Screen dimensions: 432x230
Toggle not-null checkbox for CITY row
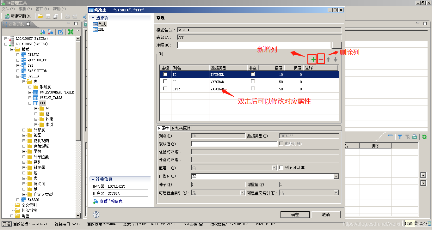(x=253, y=89)
